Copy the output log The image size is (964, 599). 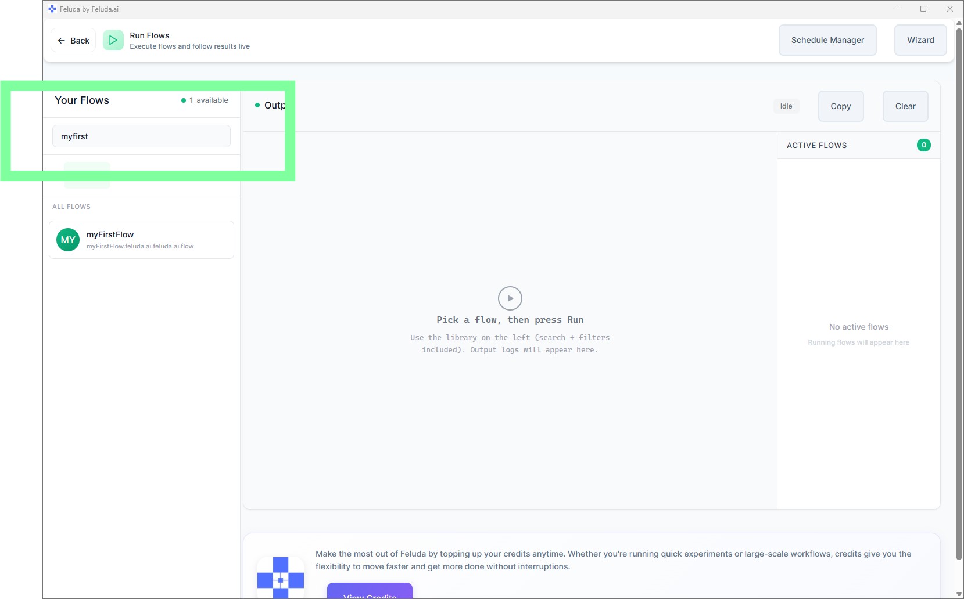click(x=841, y=106)
